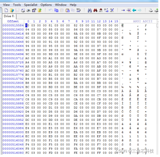Click the blue binoculars Find Text icon
Screen dimensions: 160x157
pos(90,10)
